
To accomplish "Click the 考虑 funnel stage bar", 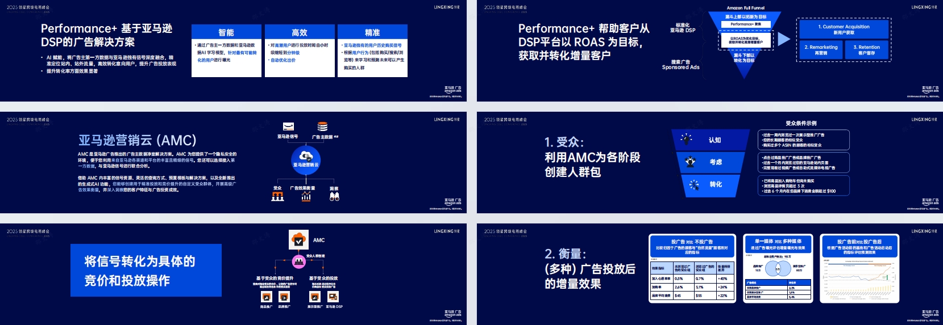I will tap(711, 162).
